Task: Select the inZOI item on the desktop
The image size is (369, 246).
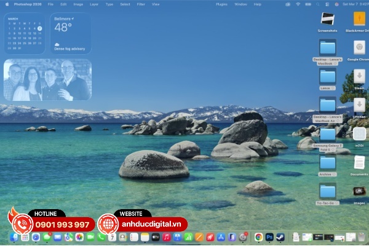Action: click(359, 137)
